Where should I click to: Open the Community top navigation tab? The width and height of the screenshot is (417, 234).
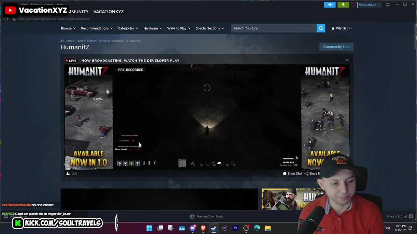pos(78,12)
